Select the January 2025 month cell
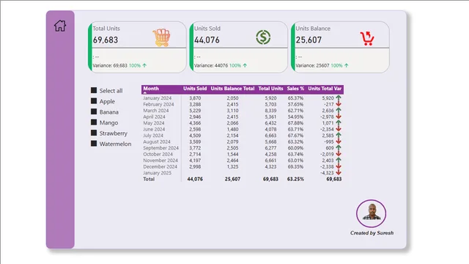The width and height of the screenshot is (469, 264). coord(158,173)
